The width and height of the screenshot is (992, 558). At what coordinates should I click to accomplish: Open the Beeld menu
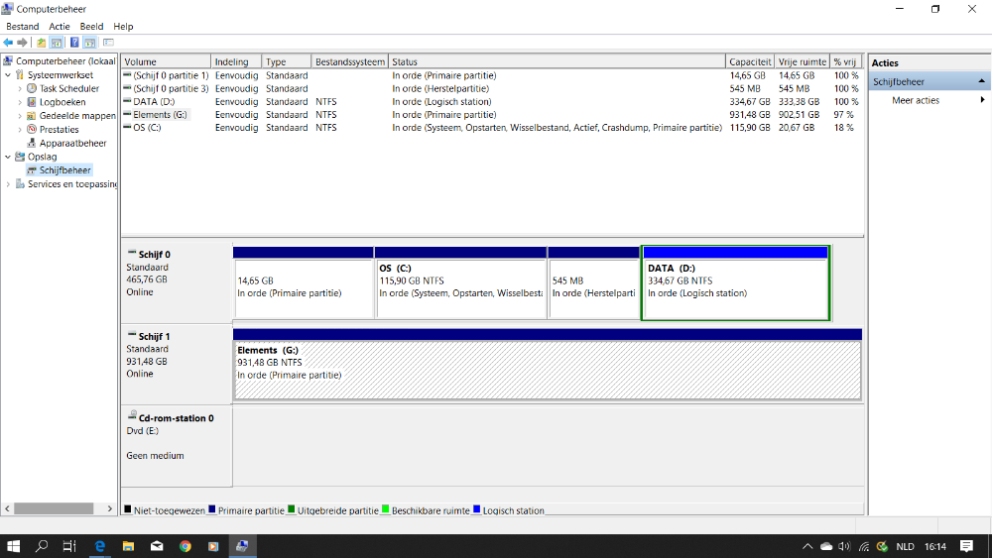tap(91, 27)
